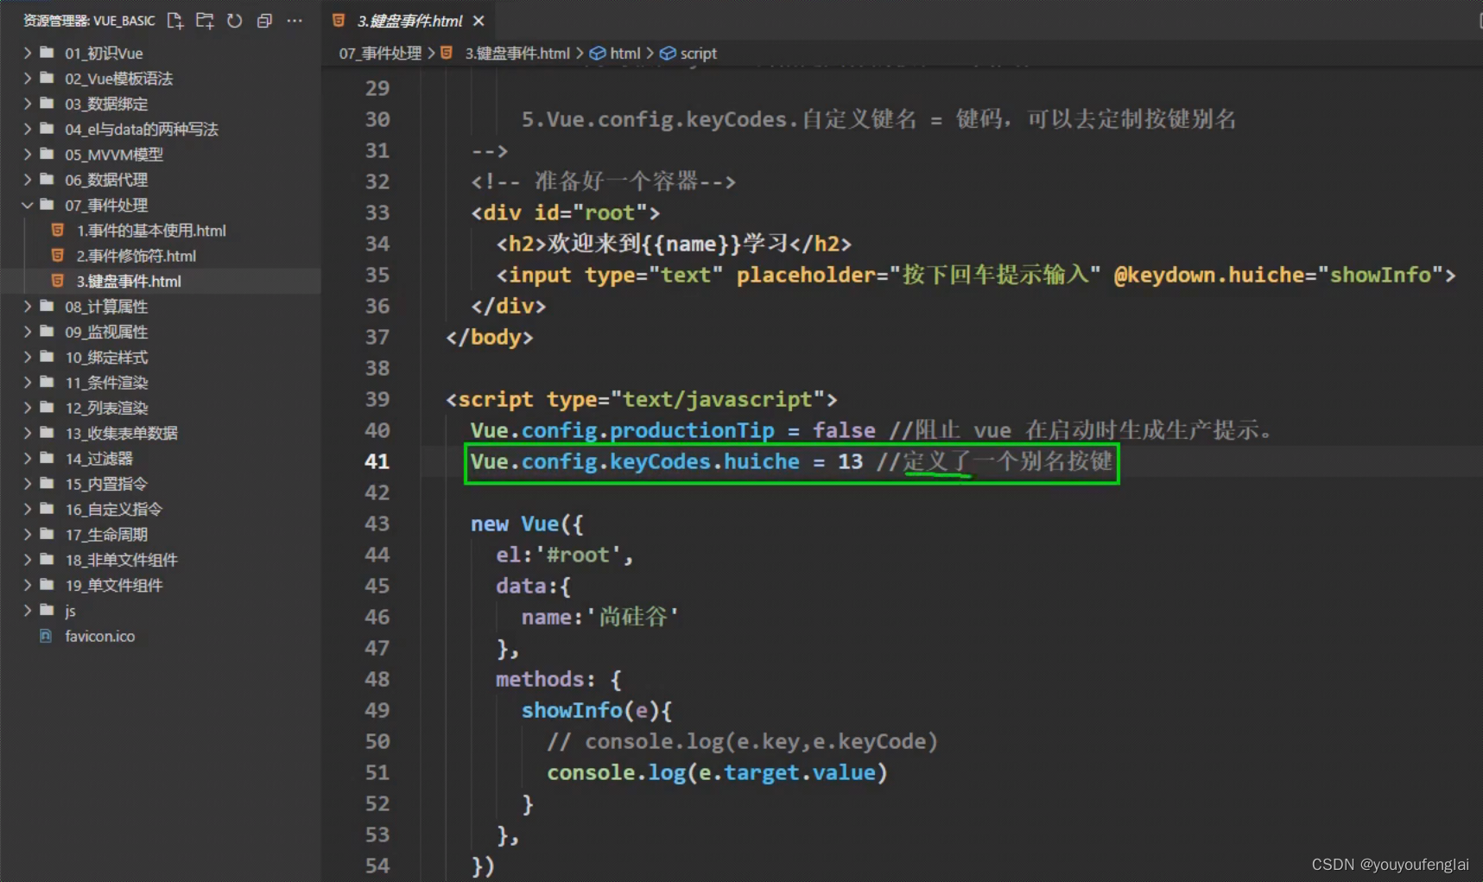Refresh the explorer with the refresh icon
Image resolution: width=1483 pixels, height=882 pixels.
(234, 21)
